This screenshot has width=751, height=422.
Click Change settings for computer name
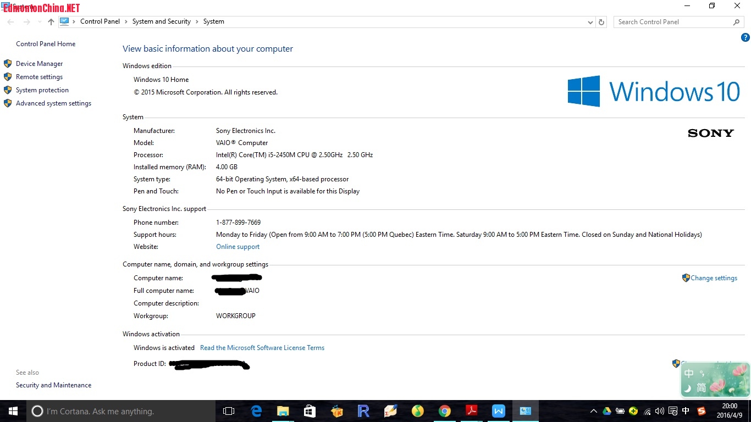tap(714, 278)
